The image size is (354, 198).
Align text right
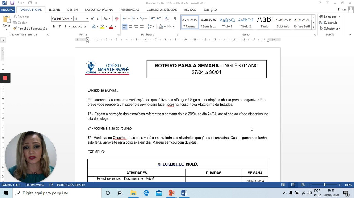(x=136, y=27)
